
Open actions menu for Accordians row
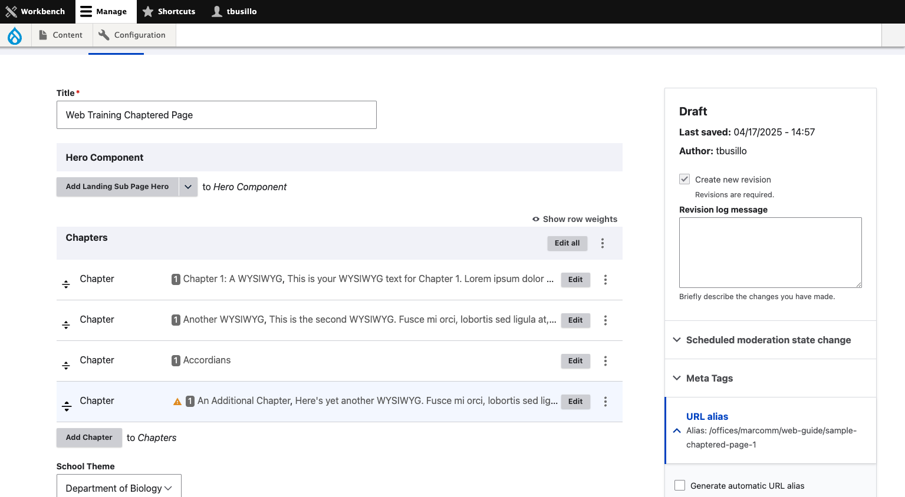tap(605, 361)
